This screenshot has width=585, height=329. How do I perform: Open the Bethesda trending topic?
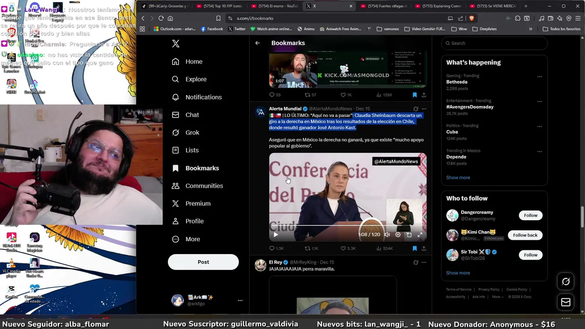click(457, 82)
